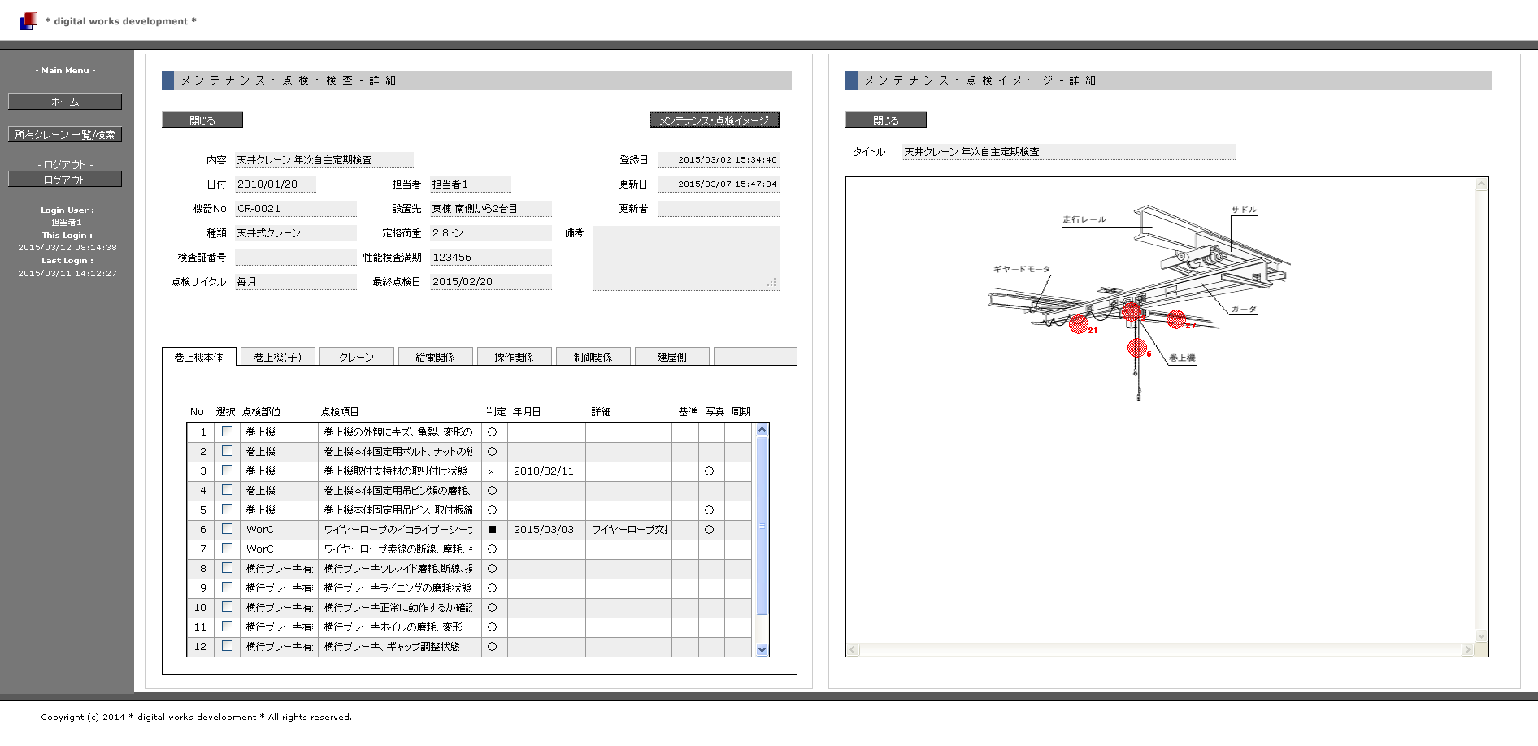This screenshot has width=1538, height=746.
Task: Tick the checkbox in row 3
Action: pyautogui.click(x=228, y=471)
